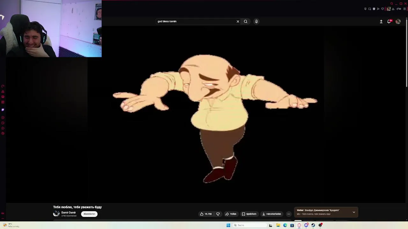Open the Damir Damir channel name link
The height and width of the screenshot is (229, 408).
pyautogui.click(x=69, y=212)
